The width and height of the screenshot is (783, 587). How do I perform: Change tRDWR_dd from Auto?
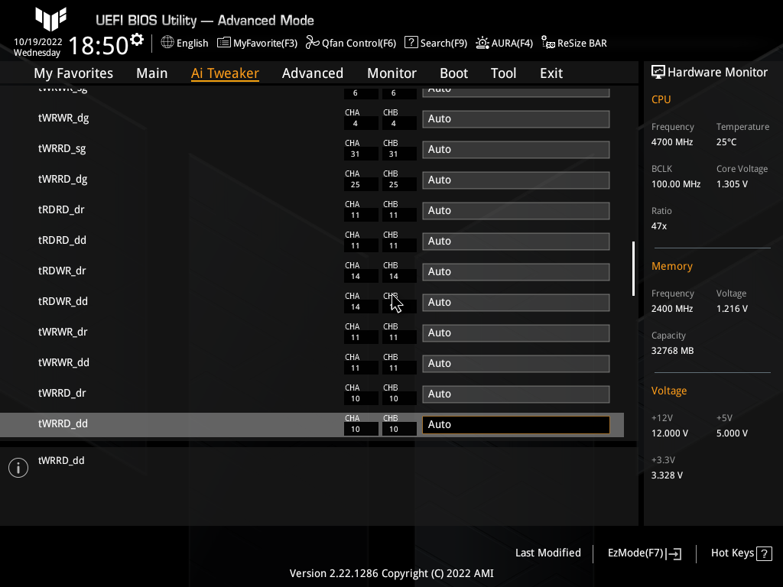tap(515, 302)
